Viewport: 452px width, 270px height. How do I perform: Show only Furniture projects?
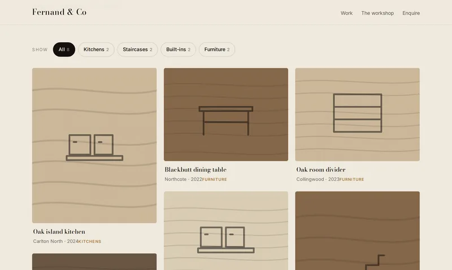[217, 50]
